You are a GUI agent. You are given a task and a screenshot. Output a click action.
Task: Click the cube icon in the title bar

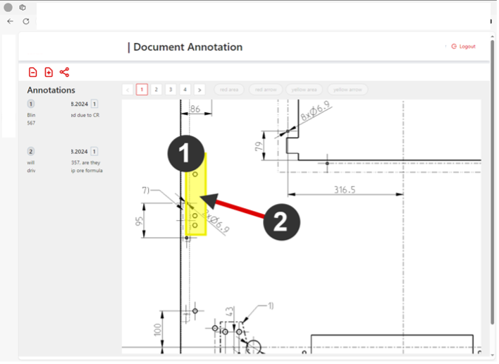coord(23,7)
